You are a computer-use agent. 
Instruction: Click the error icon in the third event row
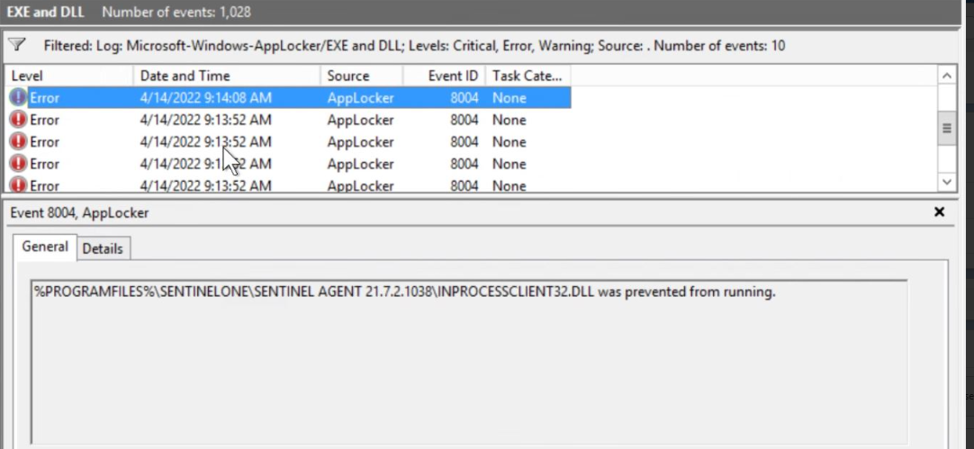click(18, 142)
